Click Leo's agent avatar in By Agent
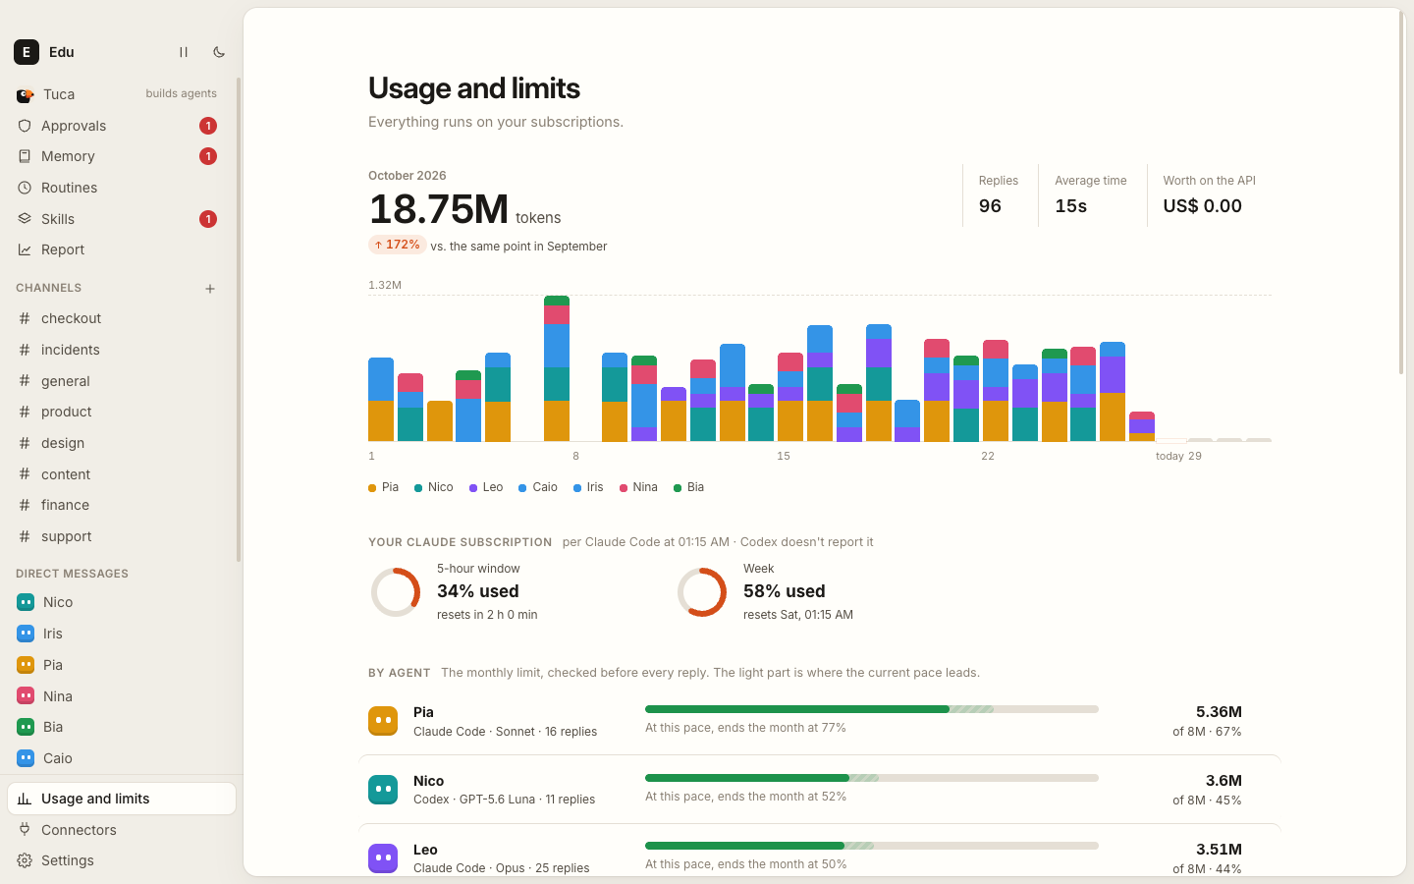 pos(383,858)
